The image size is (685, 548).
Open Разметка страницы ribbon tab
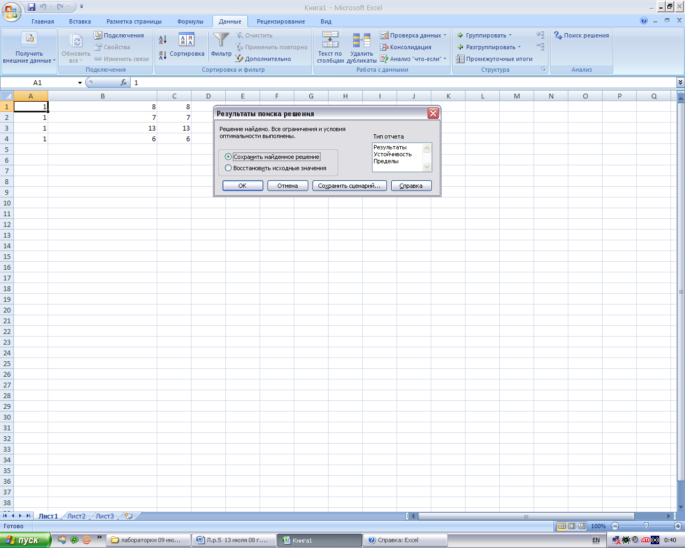[x=134, y=21]
